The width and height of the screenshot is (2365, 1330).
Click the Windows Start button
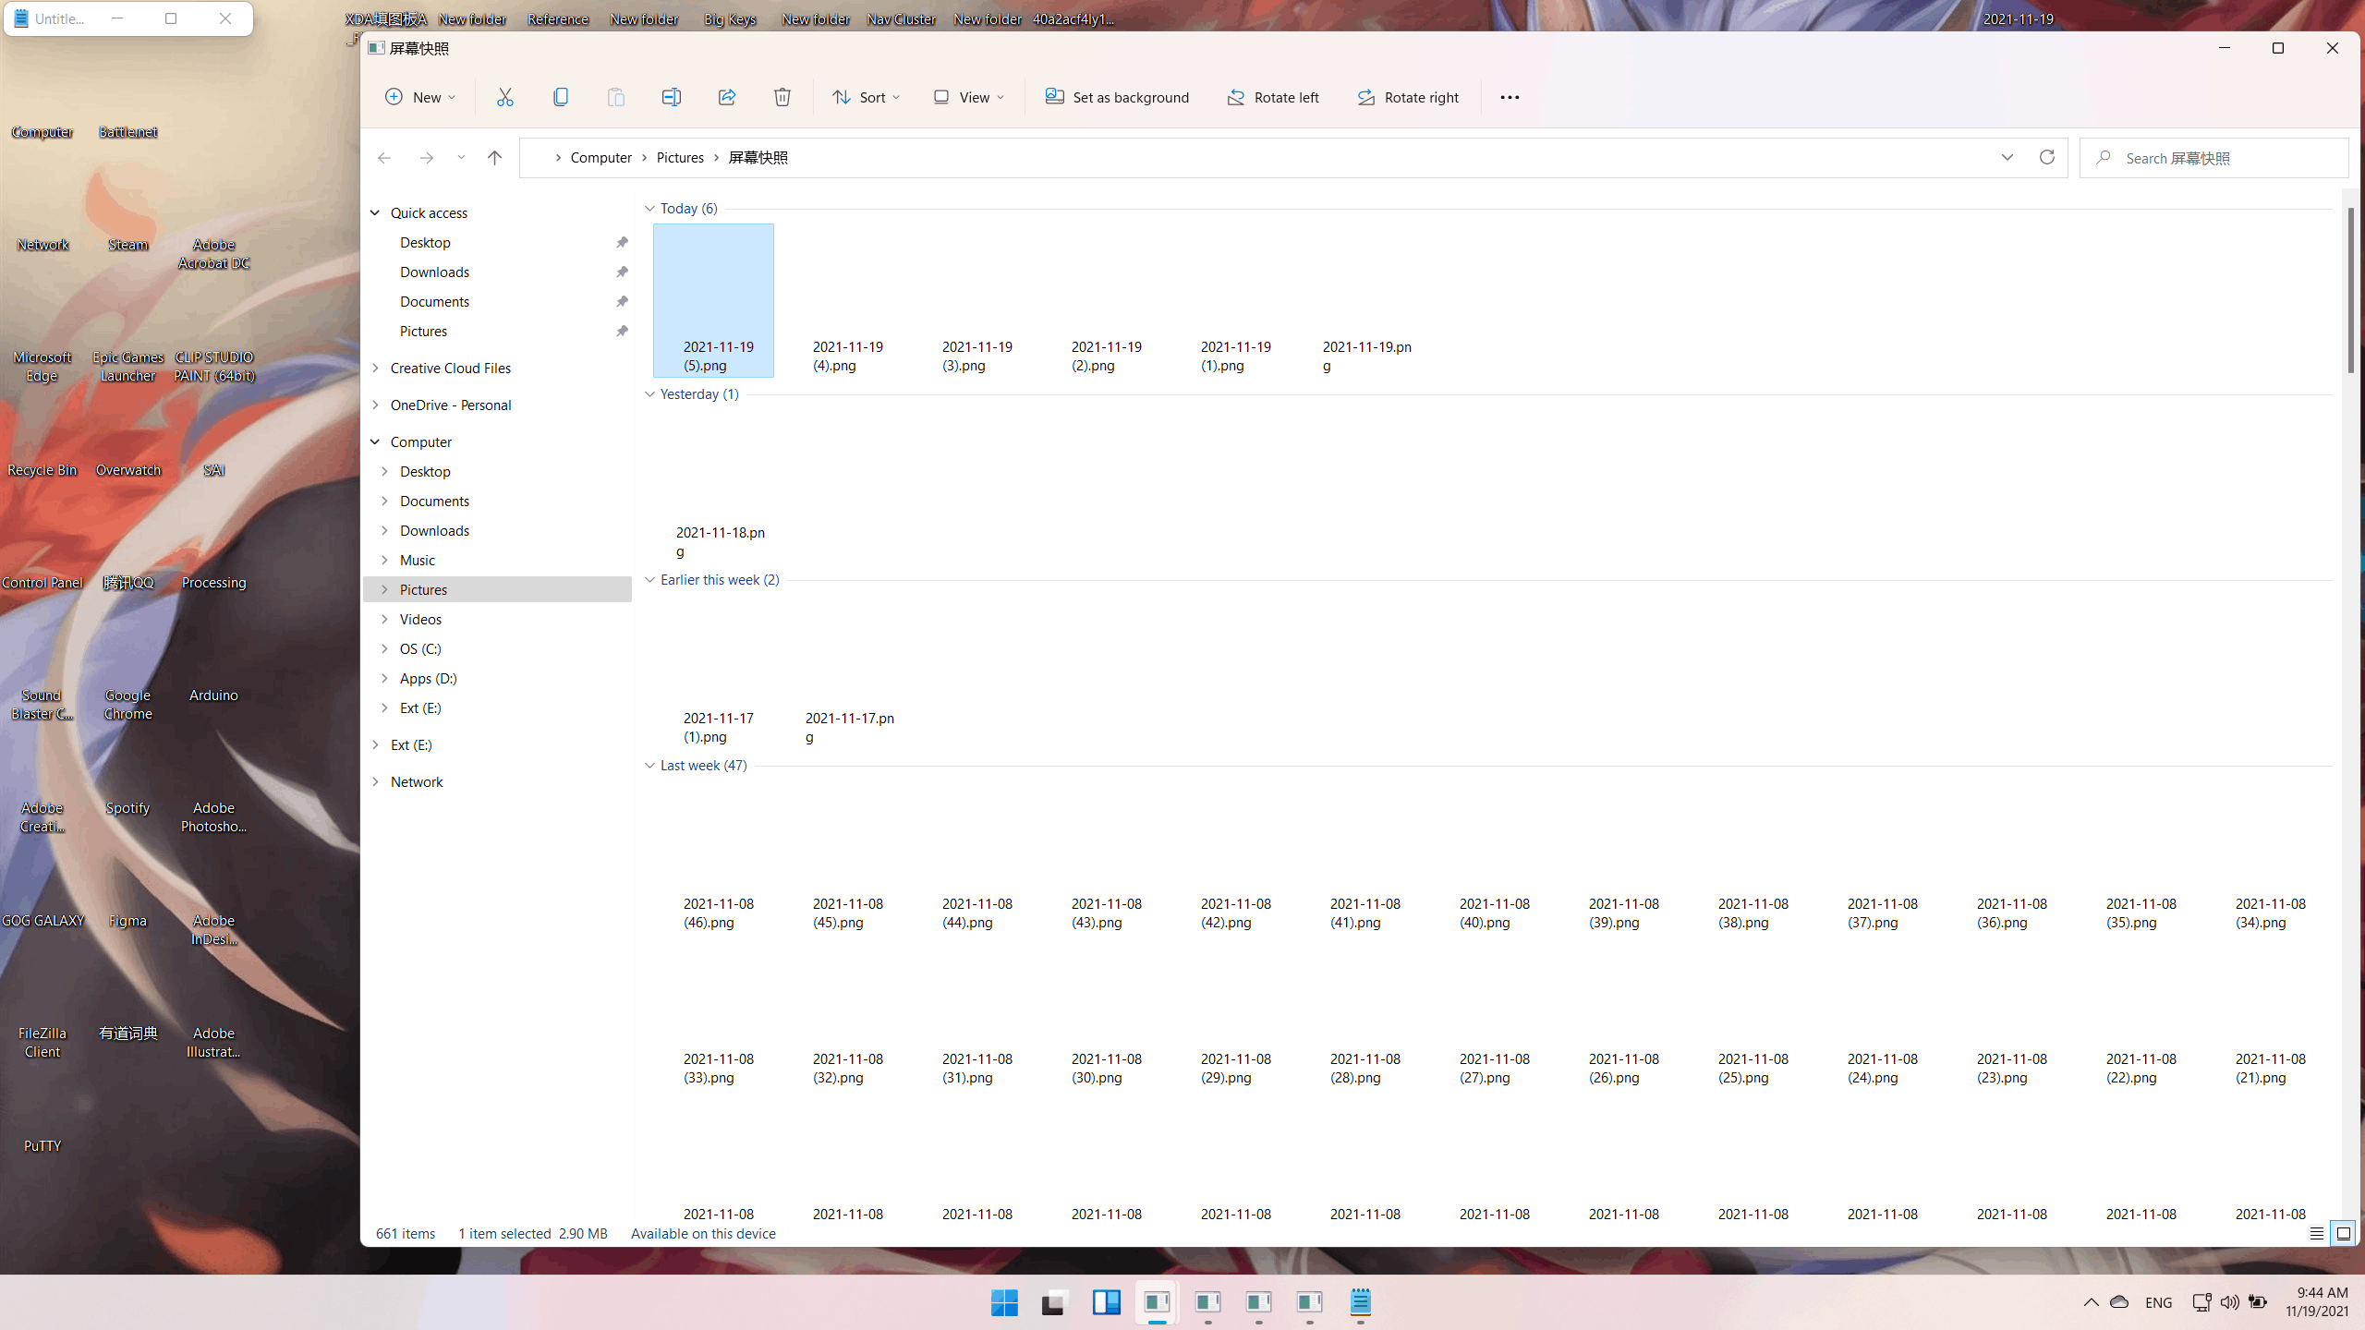1004,1302
